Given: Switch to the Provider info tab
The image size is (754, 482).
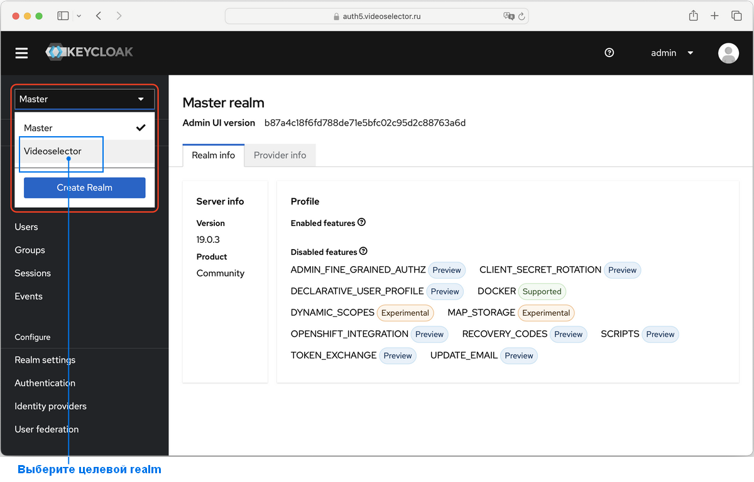Looking at the screenshot, I should click(280, 155).
